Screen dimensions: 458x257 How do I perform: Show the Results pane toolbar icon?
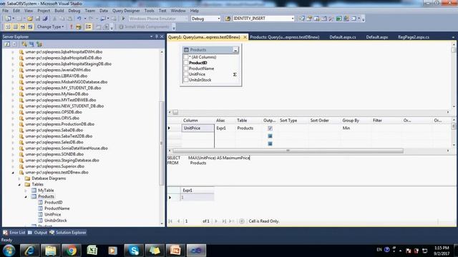[x=30, y=27]
